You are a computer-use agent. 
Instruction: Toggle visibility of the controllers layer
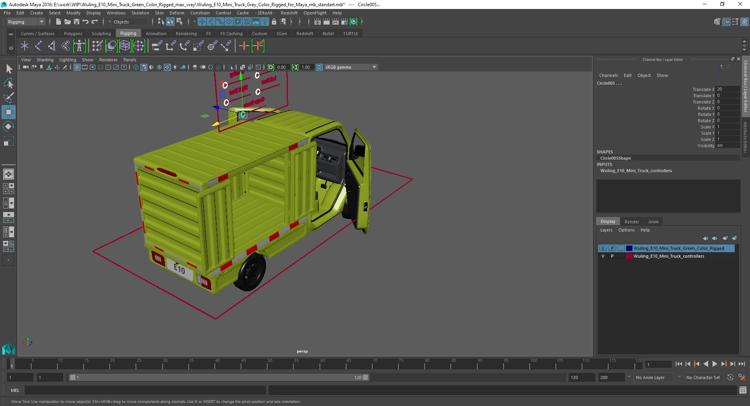[x=603, y=256]
